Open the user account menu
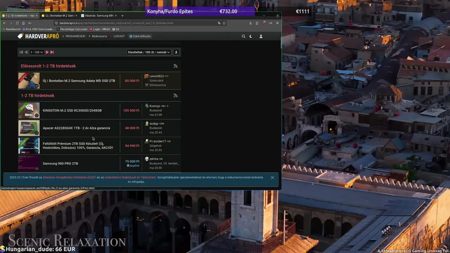 pyautogui.click(x=261, y=36)
